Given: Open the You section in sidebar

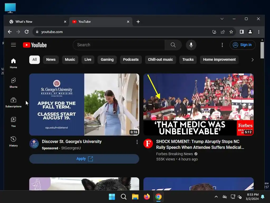Looking at the screenshot, I should [13, 122].
